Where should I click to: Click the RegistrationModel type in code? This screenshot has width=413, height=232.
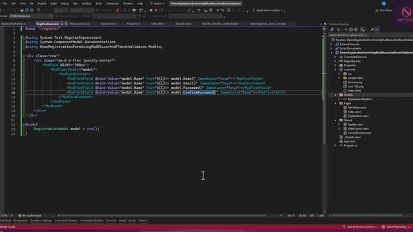[51, 129]
